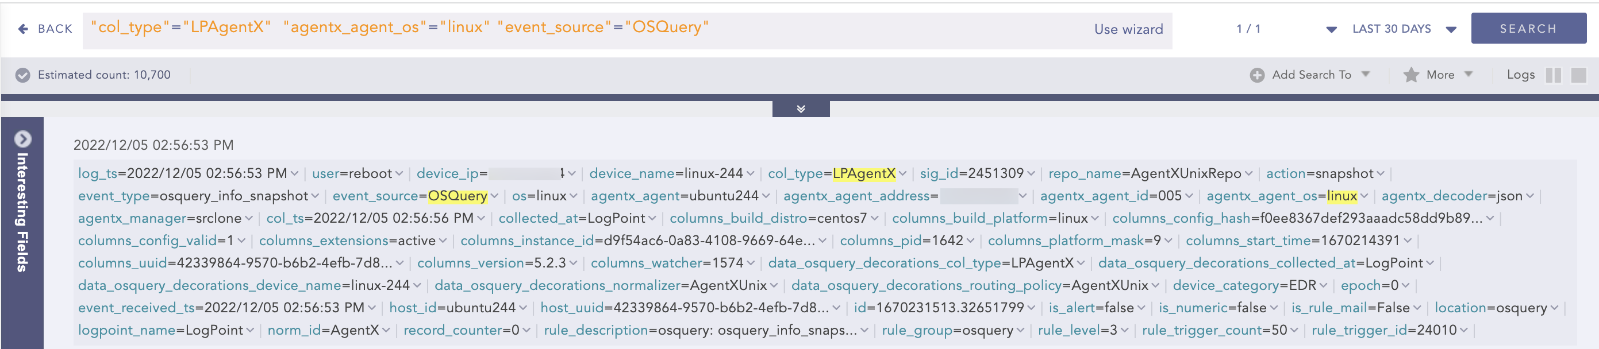Open the page 1 / 1 dropdown arrow
This screenshot has width=1599, height=349.
coord(1331,29)
